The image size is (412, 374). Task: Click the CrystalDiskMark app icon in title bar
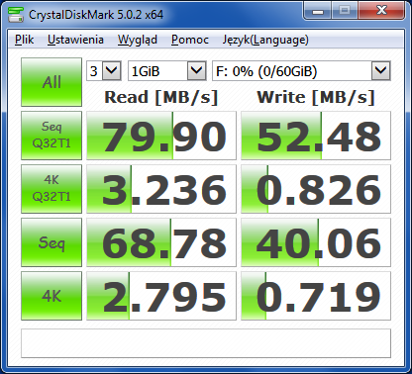tap(16, 14)
